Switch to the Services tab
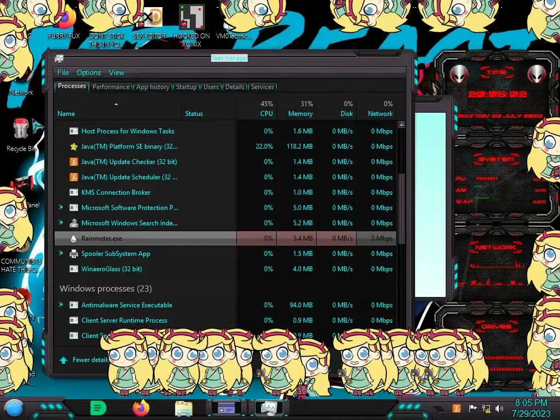 click(x=262, y=87)
